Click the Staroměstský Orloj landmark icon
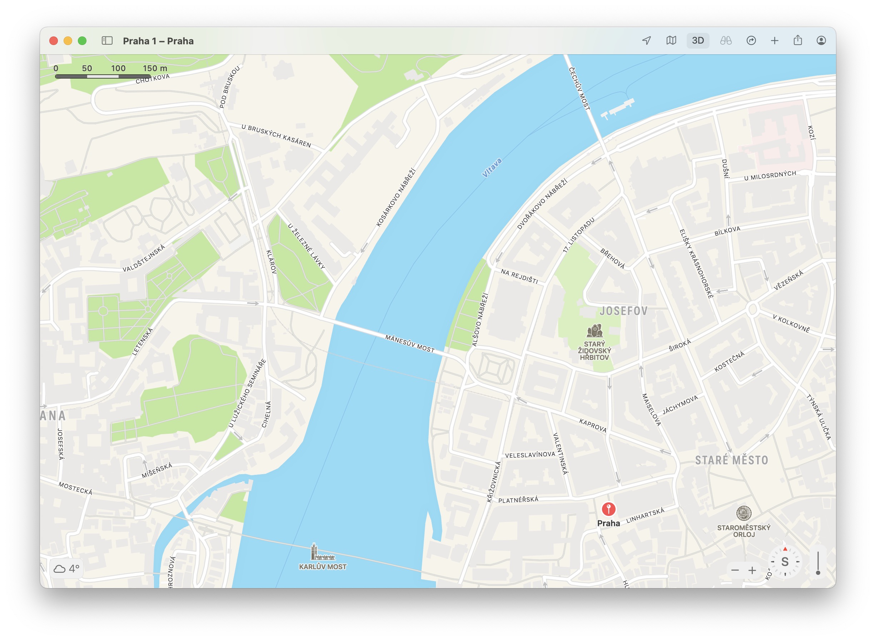Image resolution: width=876 pixels, height=641 pixels. 744,513
